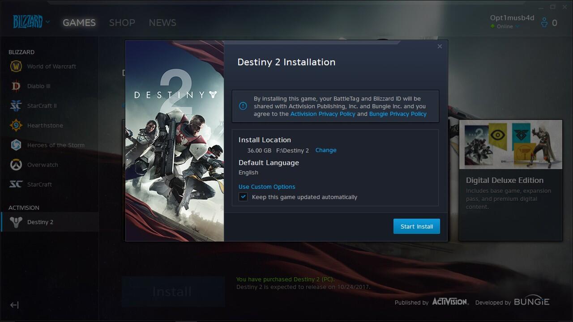This screenshot has height=322, width=573.
Task: Select the StarCraft II icon
Action: pos(16,106)
